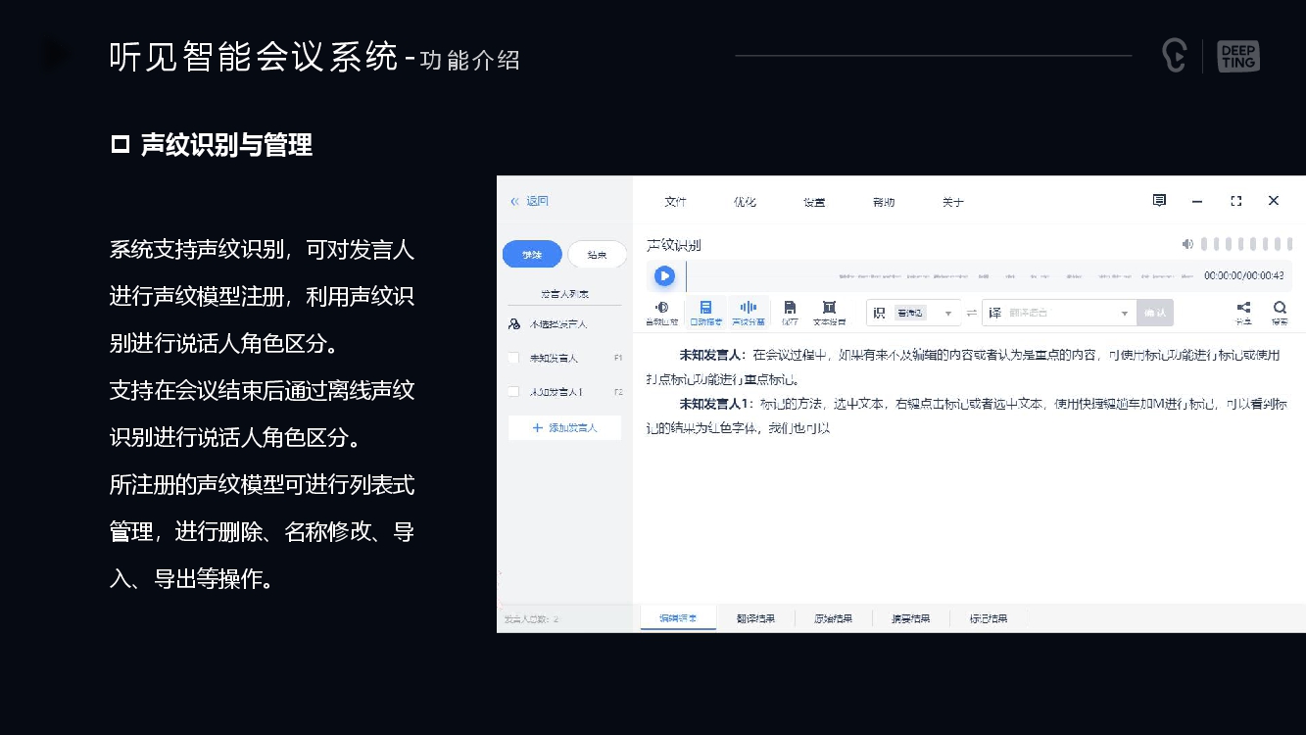
Task: Open the 文件 menu
Action: [674, 201]
